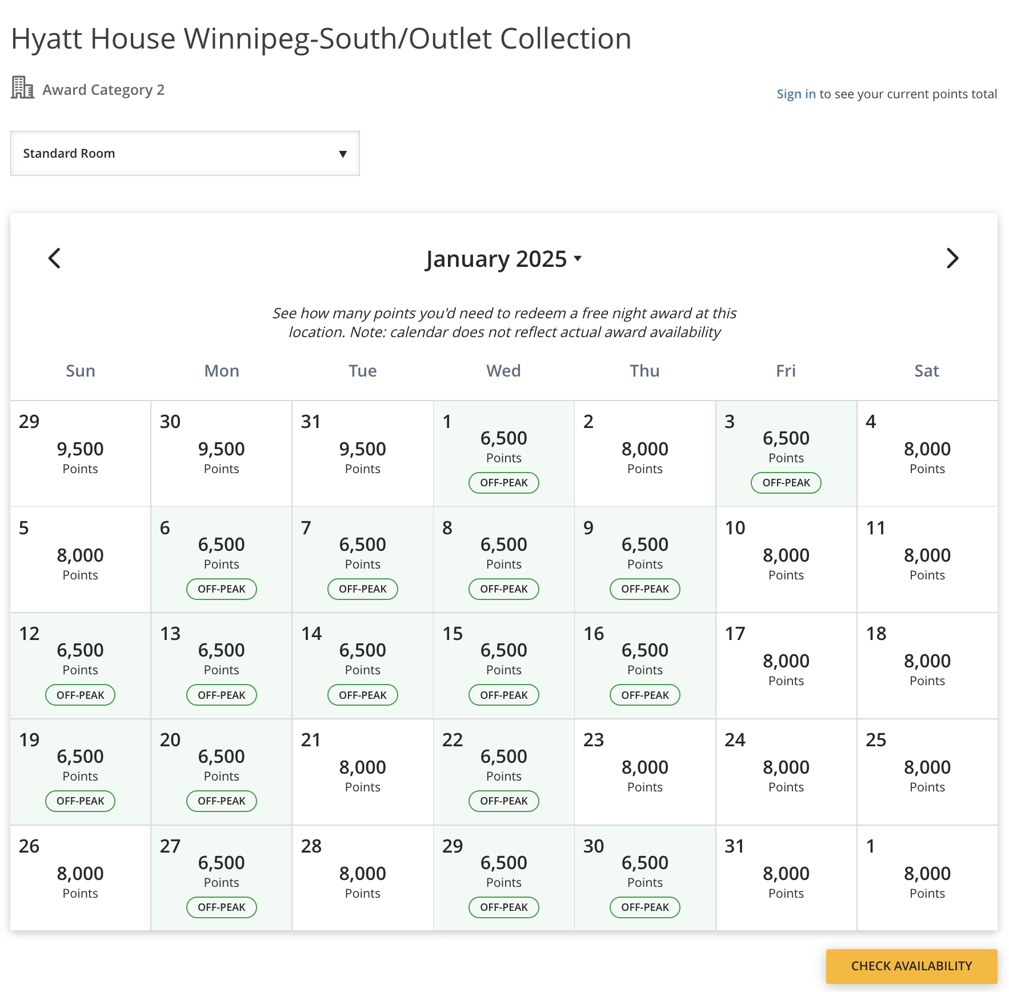The image size is (1009, 992).
Task: Select Saturday January 25 cell
Action: pos(927,772)
